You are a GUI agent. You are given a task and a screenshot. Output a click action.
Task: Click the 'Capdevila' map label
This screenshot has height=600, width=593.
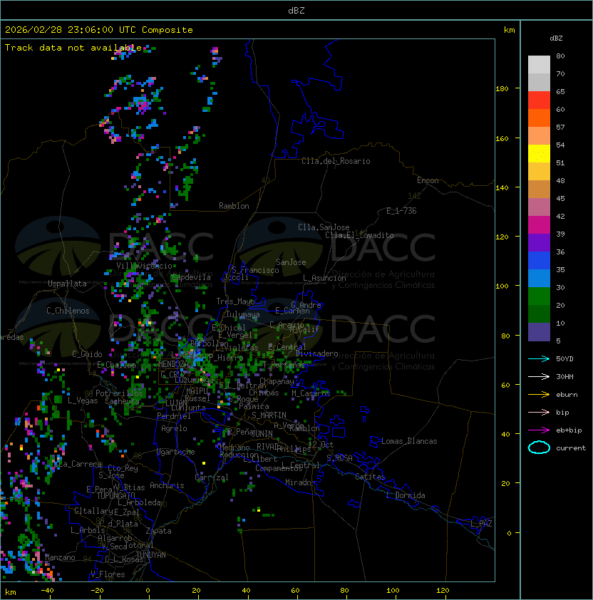190,277
